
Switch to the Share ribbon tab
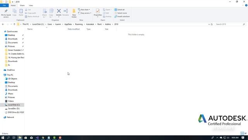22,5
